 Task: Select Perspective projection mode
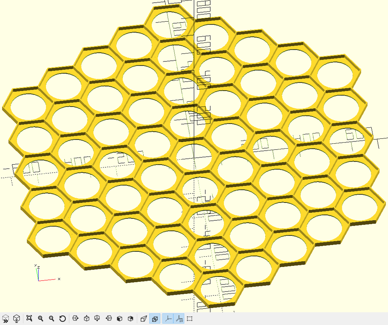(x=144, y=318)
